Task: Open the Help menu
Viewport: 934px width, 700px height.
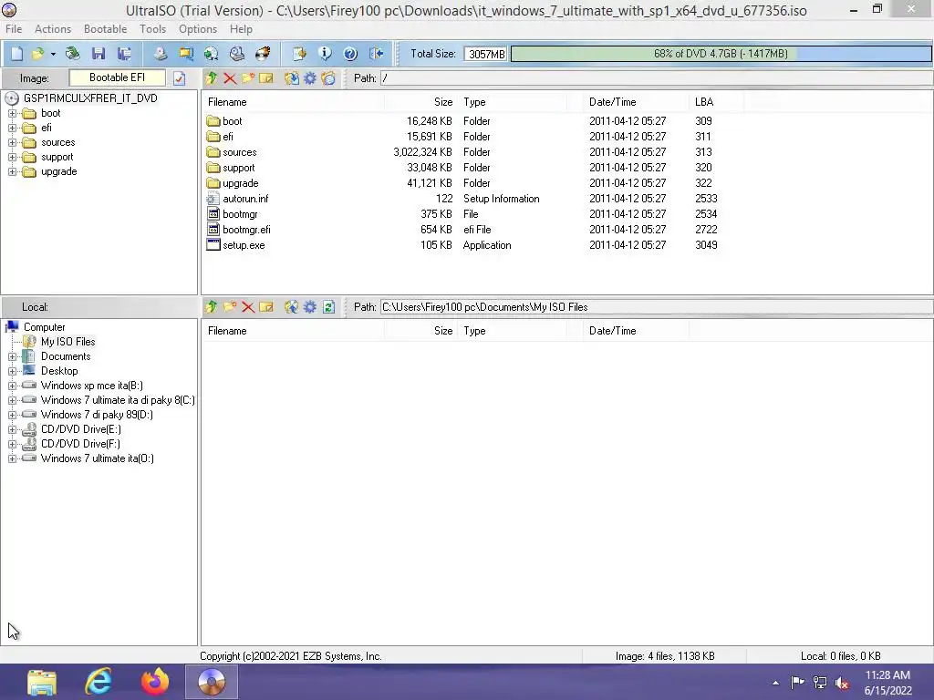Action: 241,29
